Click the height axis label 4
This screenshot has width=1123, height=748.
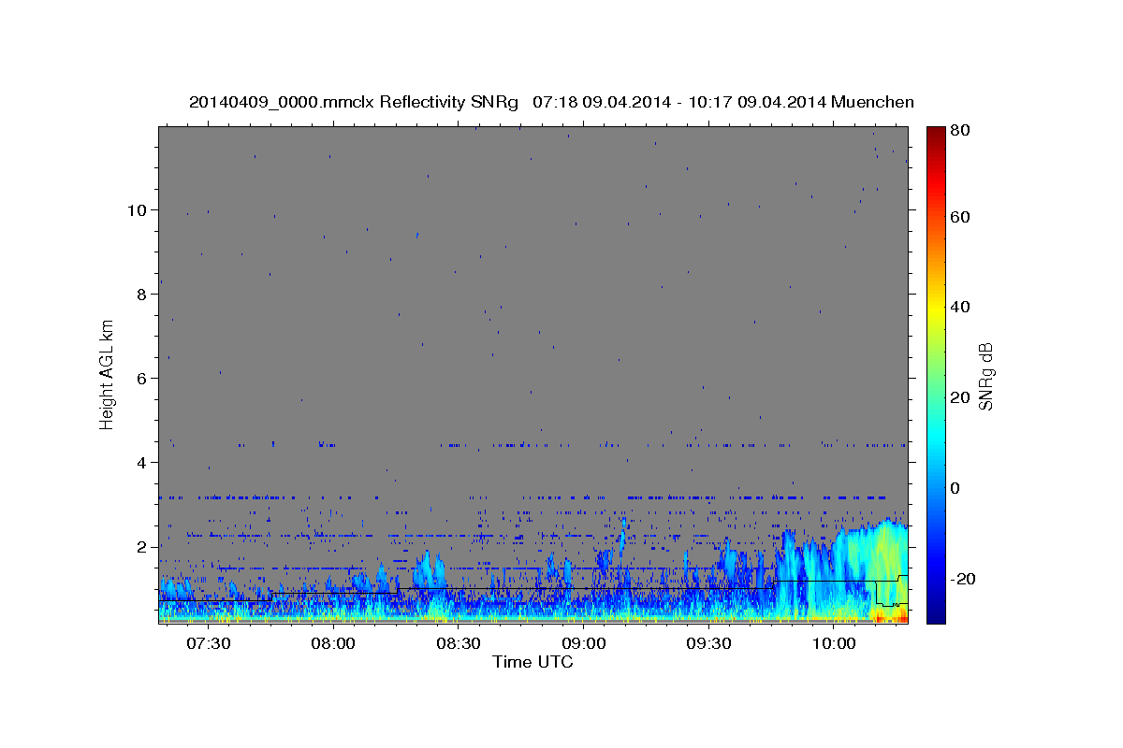141,462
